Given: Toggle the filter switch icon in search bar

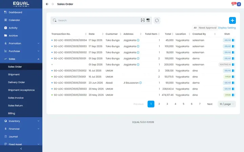Looking at the screenshot, I should point(148,20).
